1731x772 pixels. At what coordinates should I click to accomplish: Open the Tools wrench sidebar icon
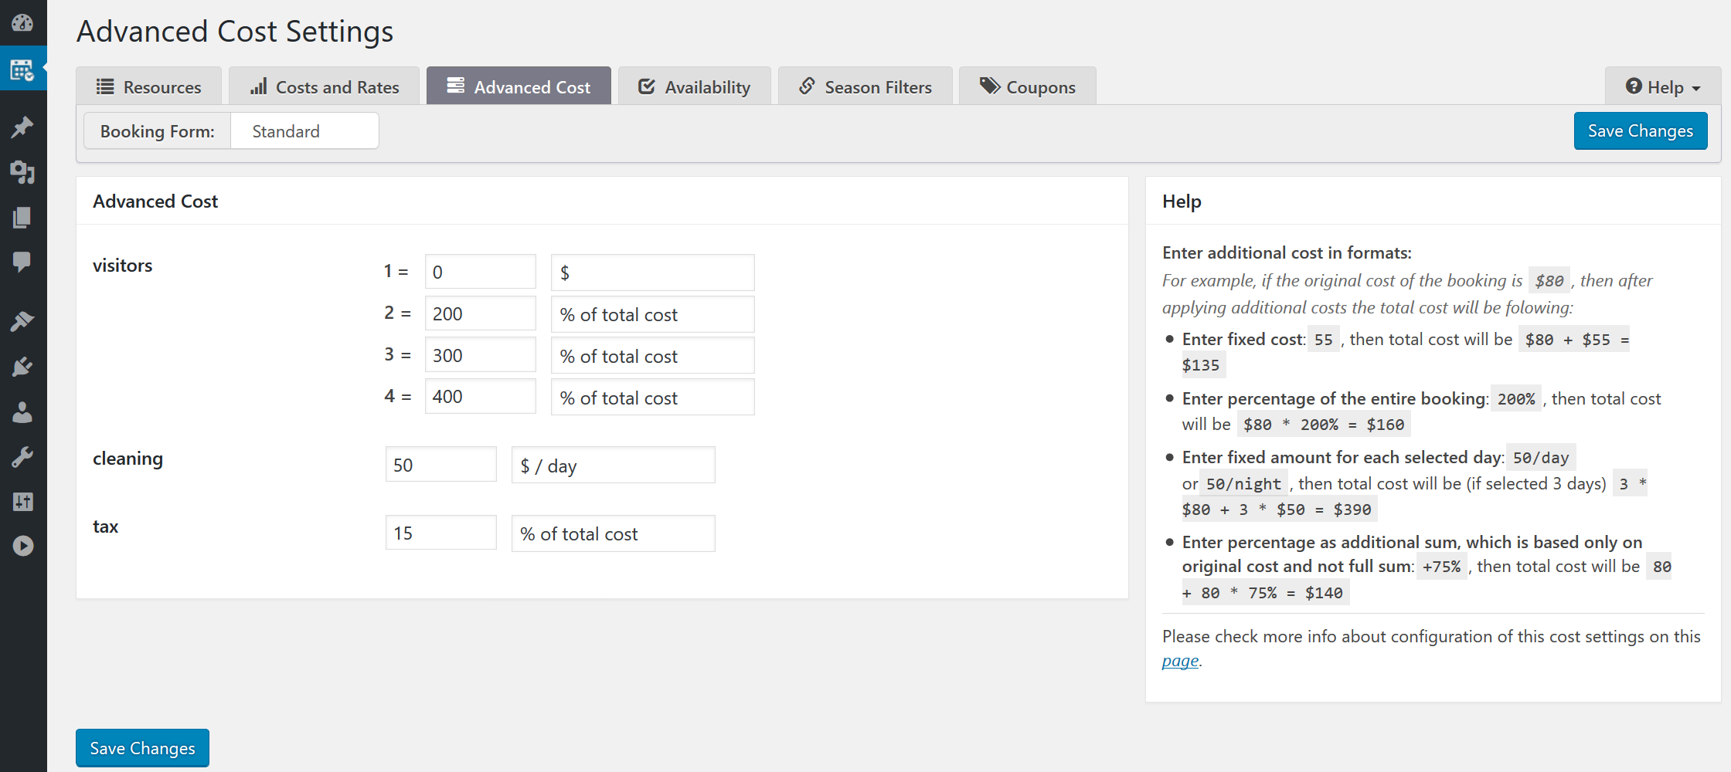click(x=22, y=457)
